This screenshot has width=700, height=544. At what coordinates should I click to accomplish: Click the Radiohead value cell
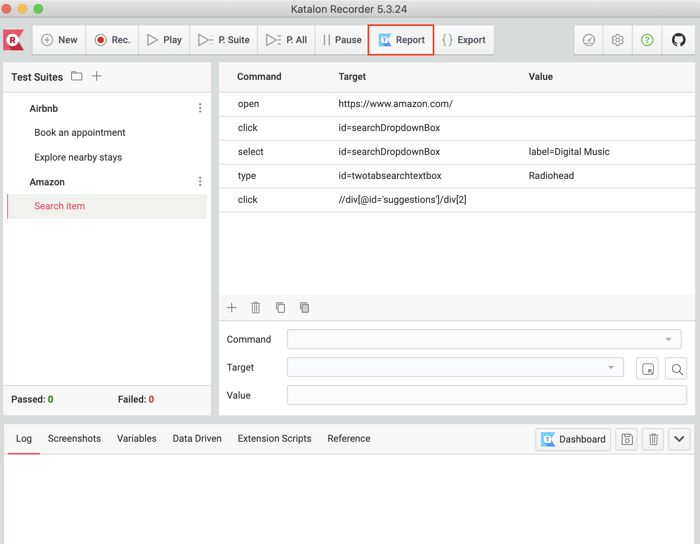(x=551, y=176)
